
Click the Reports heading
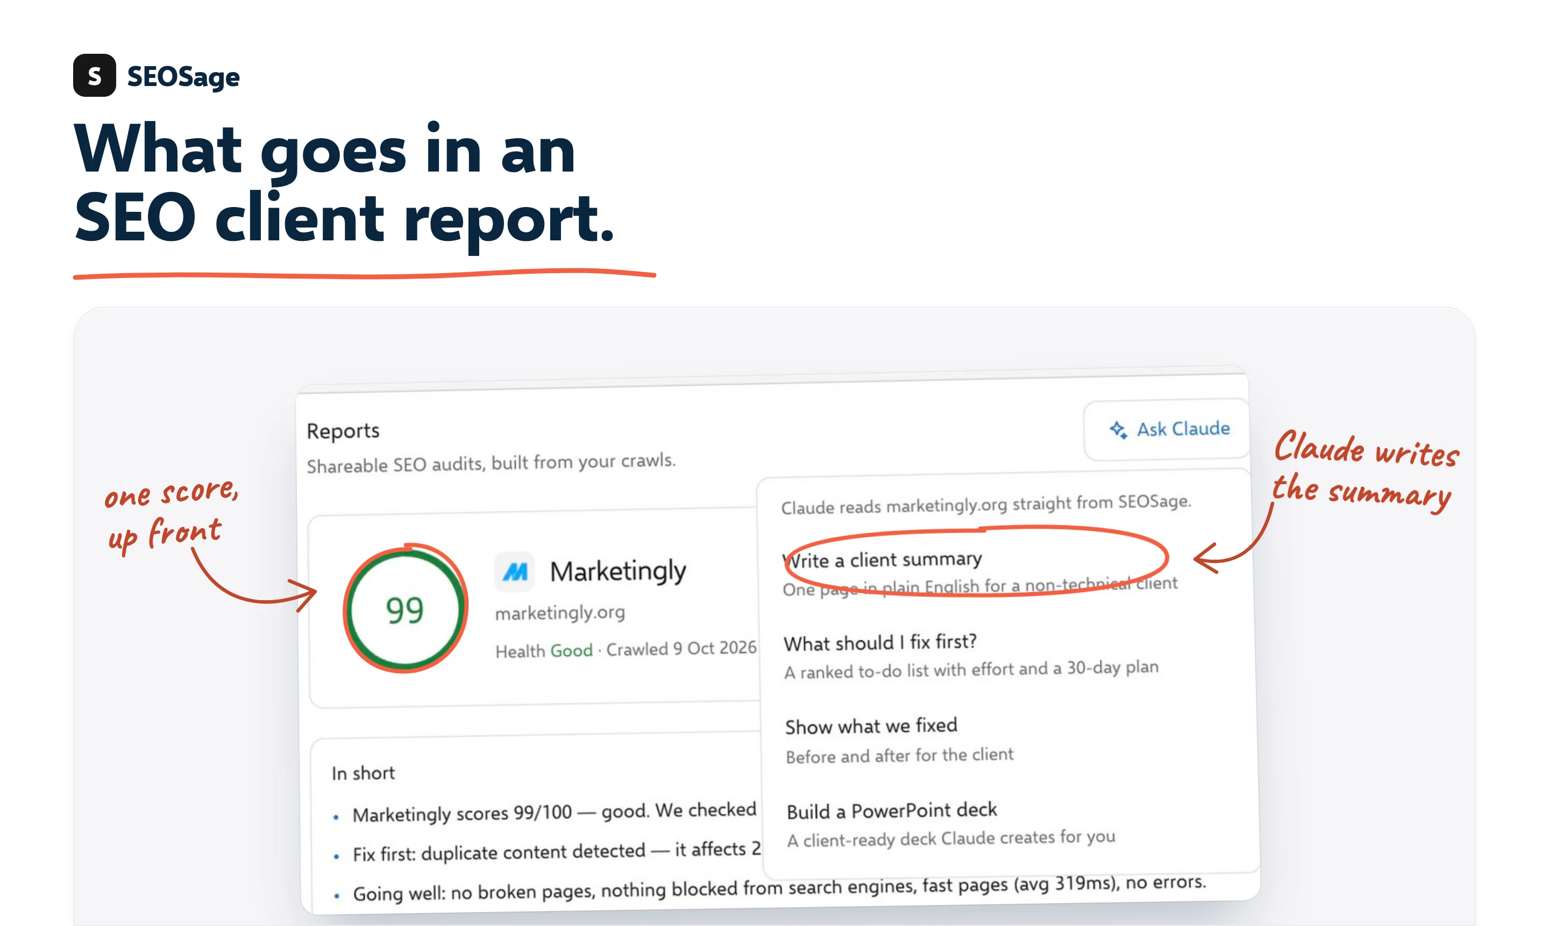pos(343,431)
